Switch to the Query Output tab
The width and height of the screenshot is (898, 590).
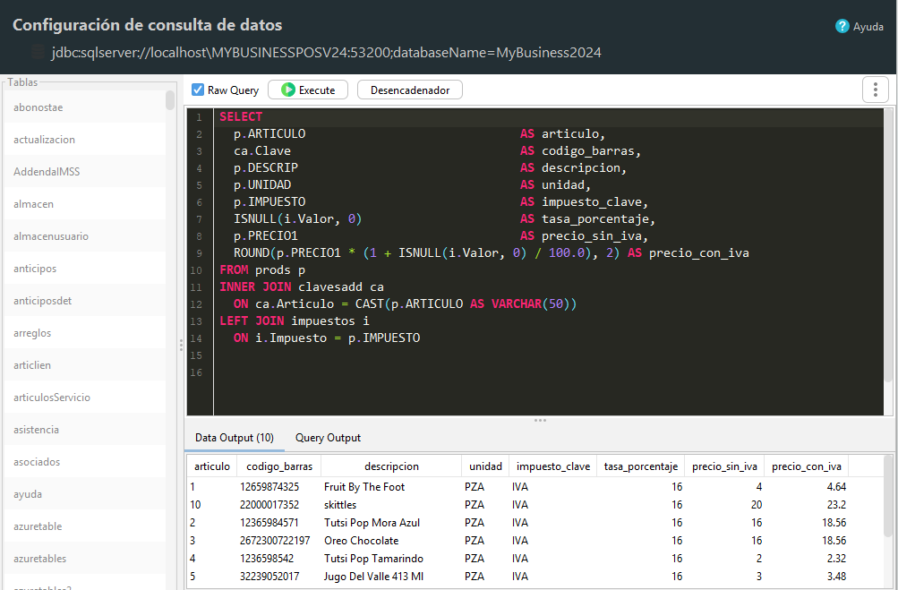tap(328, 438)
